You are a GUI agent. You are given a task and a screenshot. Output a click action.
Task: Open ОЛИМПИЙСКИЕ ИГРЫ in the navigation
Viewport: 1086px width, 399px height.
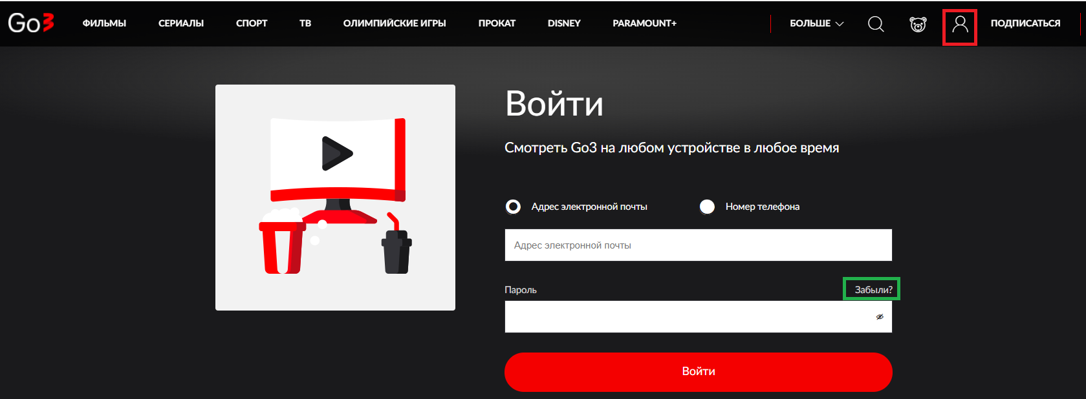click(x=395, y=23)
